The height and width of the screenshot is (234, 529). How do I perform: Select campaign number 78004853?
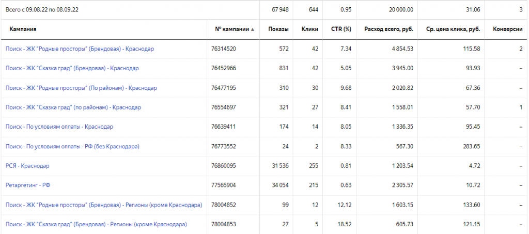coord(224,225)
